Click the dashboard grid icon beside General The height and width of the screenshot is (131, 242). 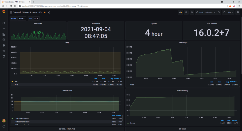click(11, 13)
